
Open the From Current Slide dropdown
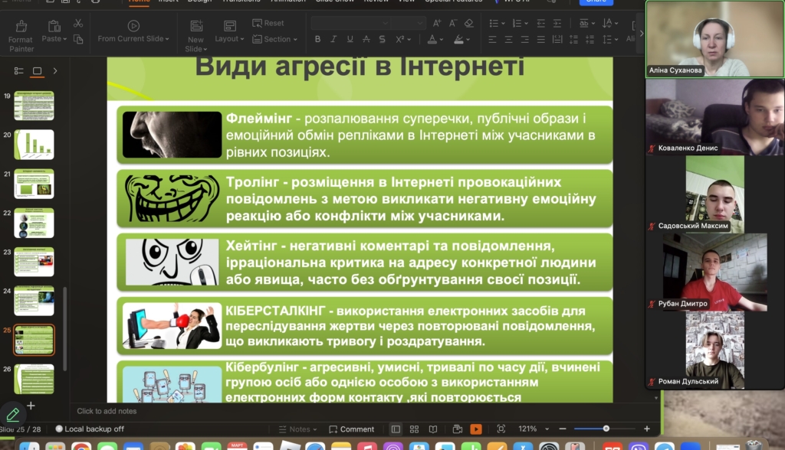pyautogui.click(x=134, y=39)
